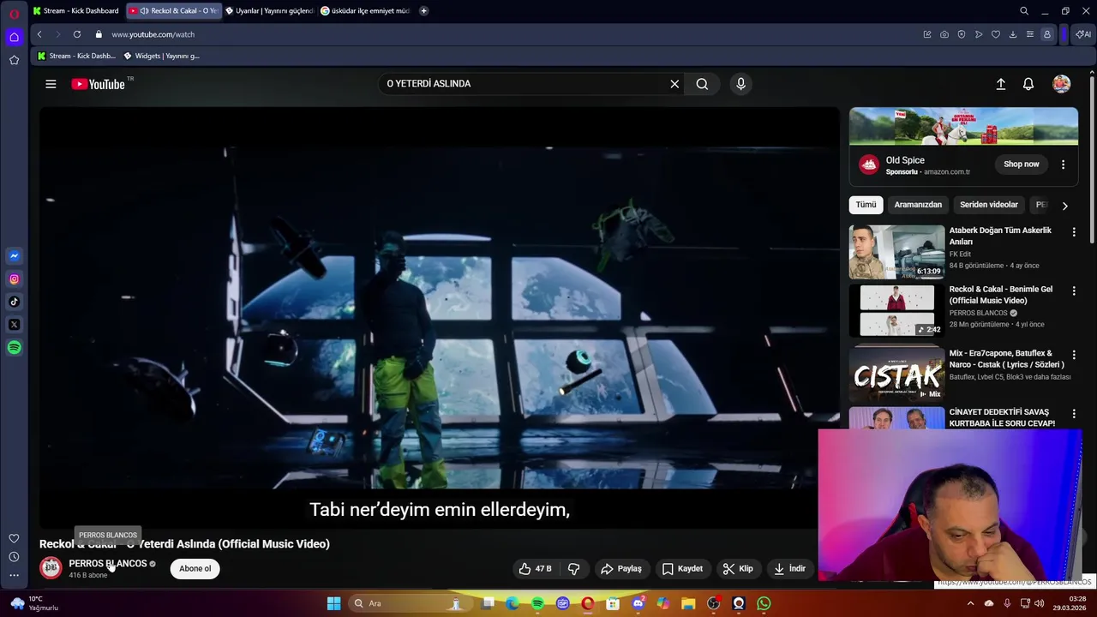Open Stream - Kick Dashboard bookmark

[76, 56]
